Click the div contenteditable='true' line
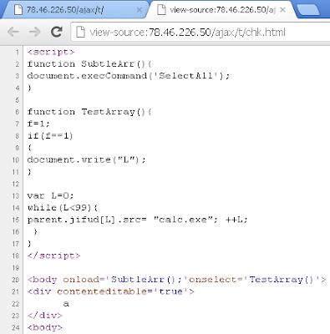Image resolution: width=330 pixels, height=334 pixels. click(111, 291)
